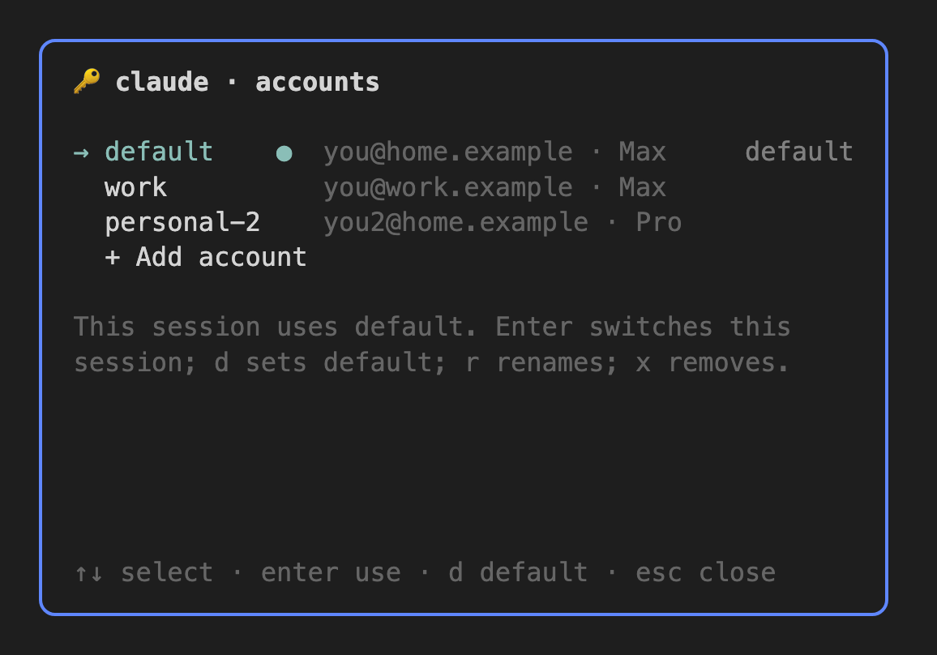937x655 pixels.
Task: Open the Add account option
Action: [206, 257]
